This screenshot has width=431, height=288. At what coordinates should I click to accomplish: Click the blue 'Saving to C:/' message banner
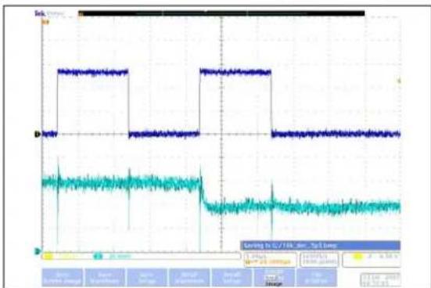pos(320,246)
